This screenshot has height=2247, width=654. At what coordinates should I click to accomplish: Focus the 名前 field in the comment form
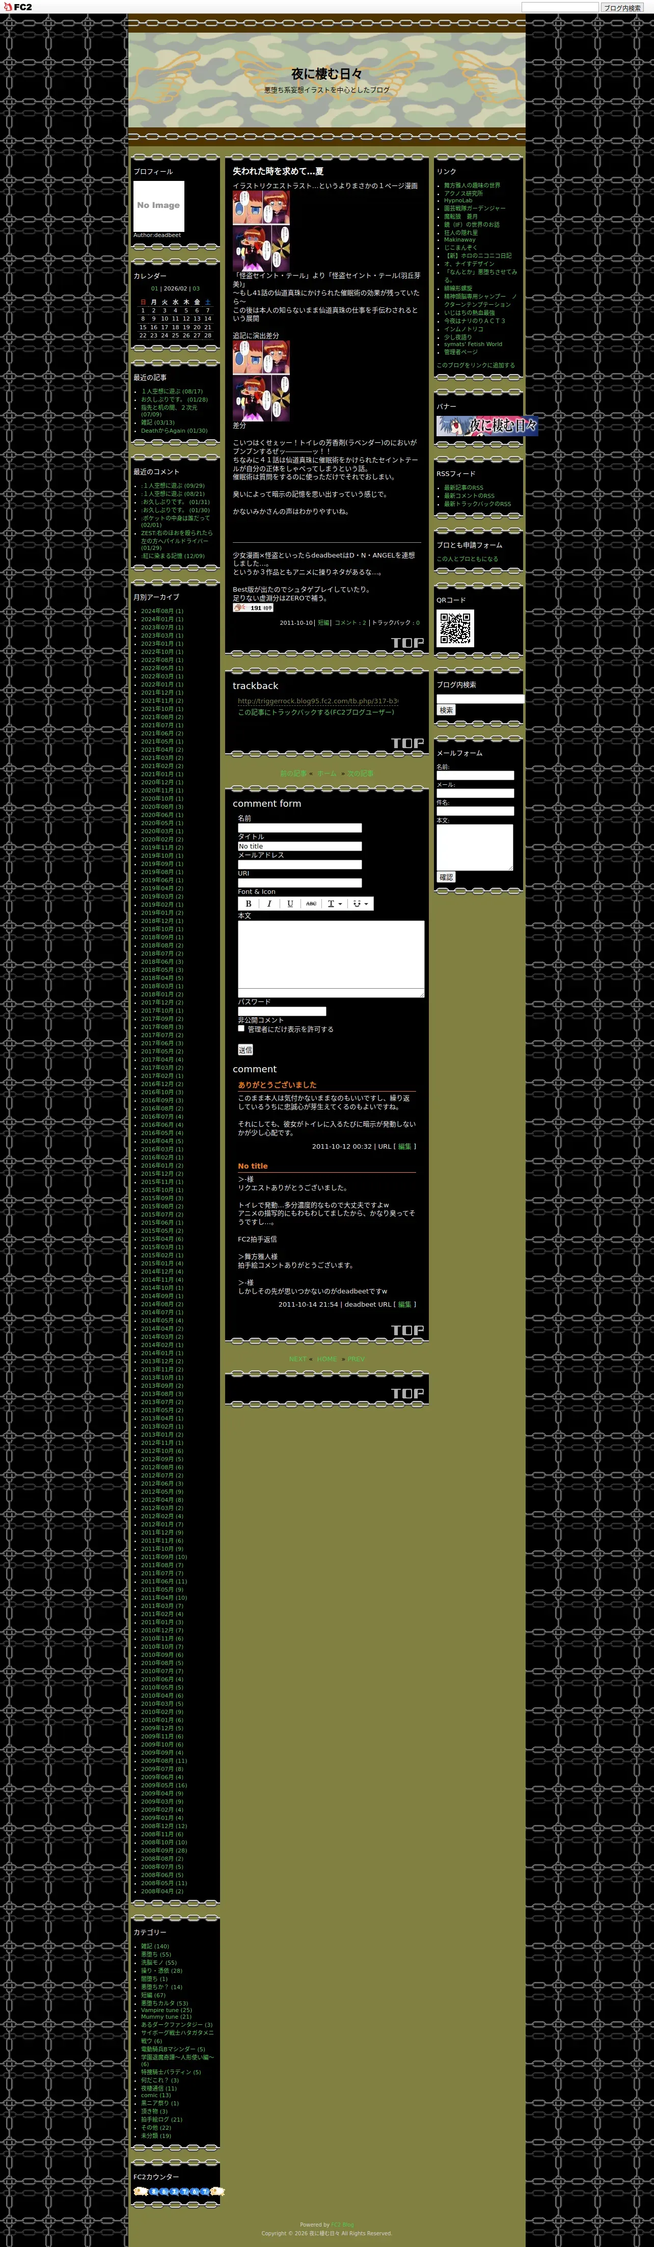coord(300,828)
